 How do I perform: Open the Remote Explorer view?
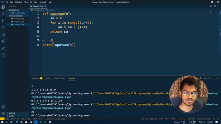[3, 34]
